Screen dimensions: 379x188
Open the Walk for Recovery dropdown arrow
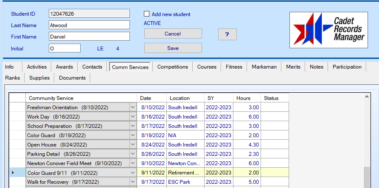click(133, 182)
